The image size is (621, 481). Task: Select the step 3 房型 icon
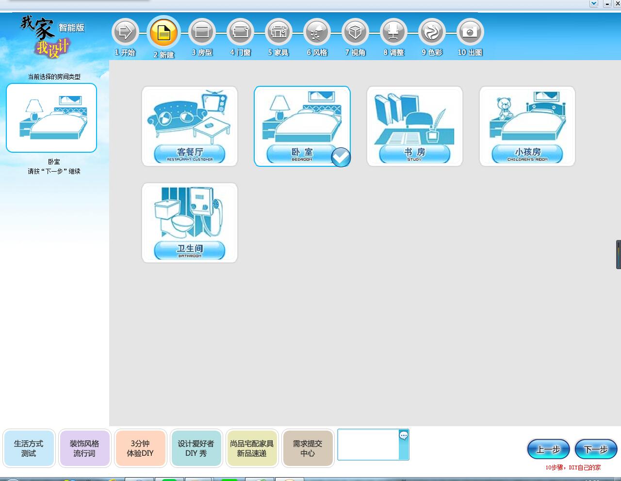(x=202, y=32)
